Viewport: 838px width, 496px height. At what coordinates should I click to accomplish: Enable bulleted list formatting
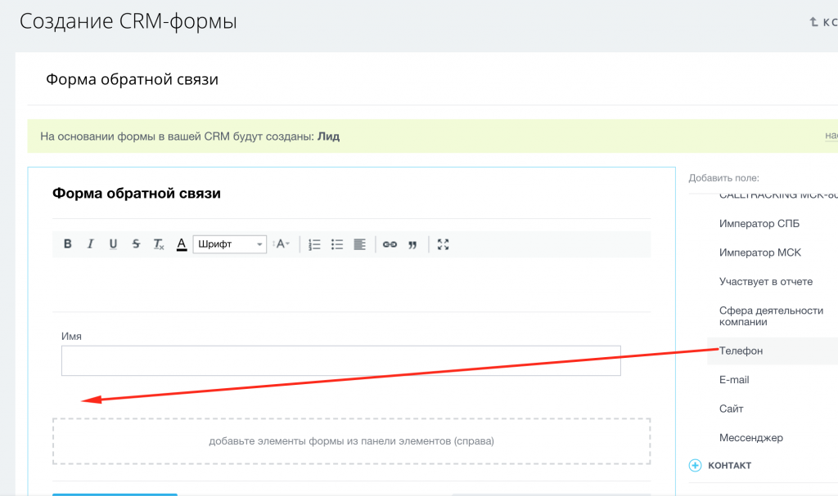point(336,244)
